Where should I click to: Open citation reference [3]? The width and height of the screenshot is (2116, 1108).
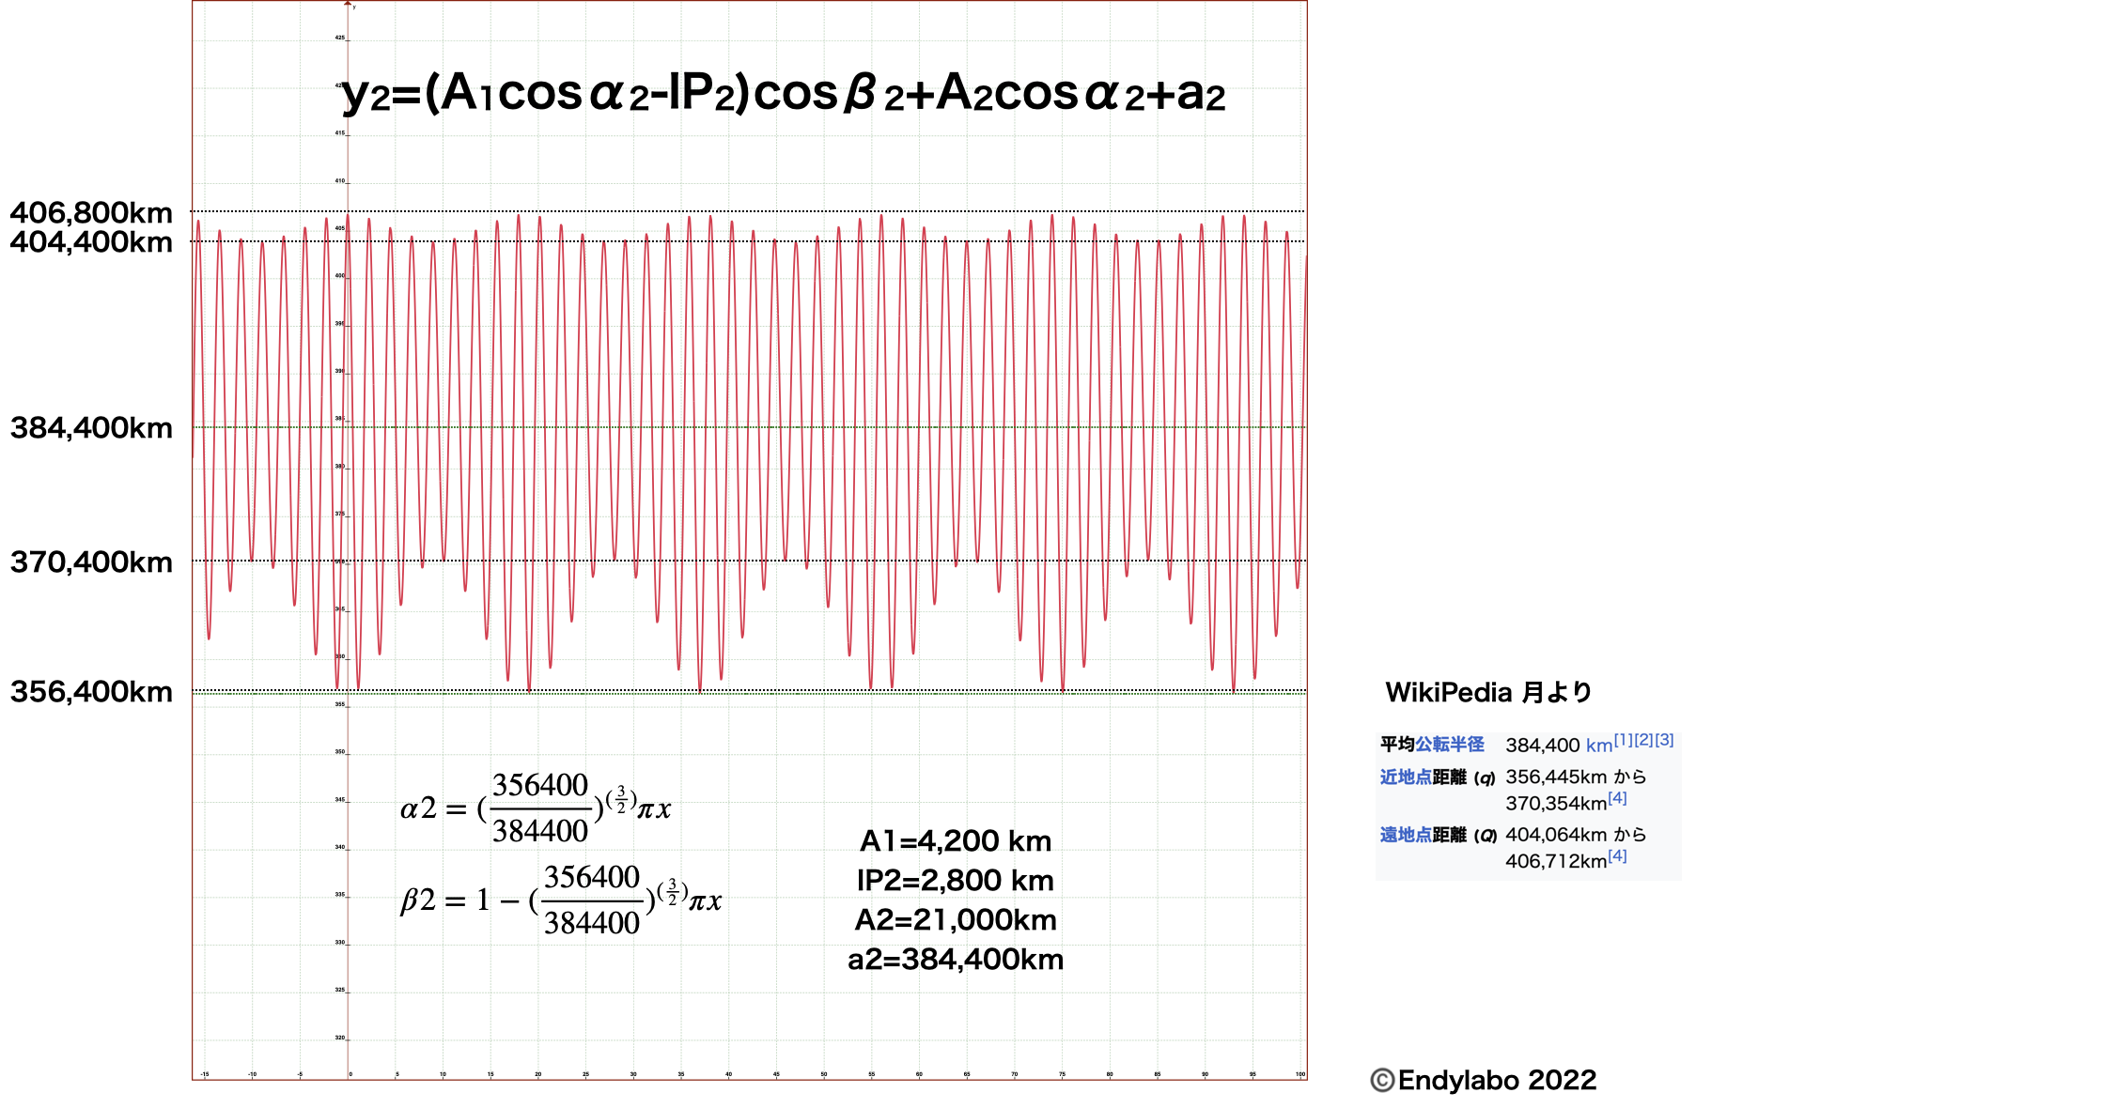(x=1664, y=740)
